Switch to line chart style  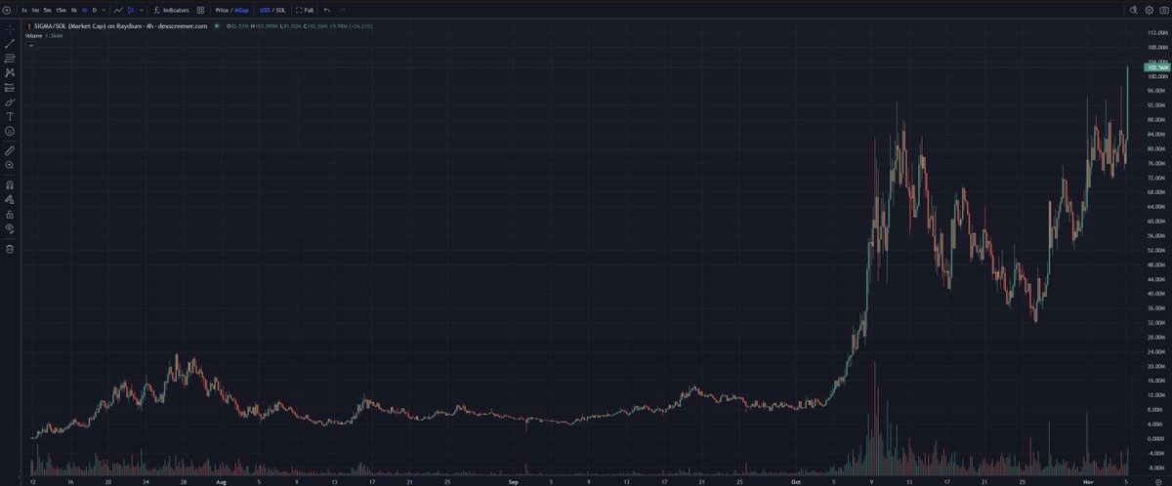(x=118, y=10)
